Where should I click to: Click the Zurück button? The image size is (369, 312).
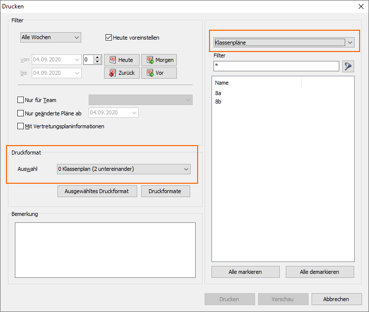click(x=122, y=73)
